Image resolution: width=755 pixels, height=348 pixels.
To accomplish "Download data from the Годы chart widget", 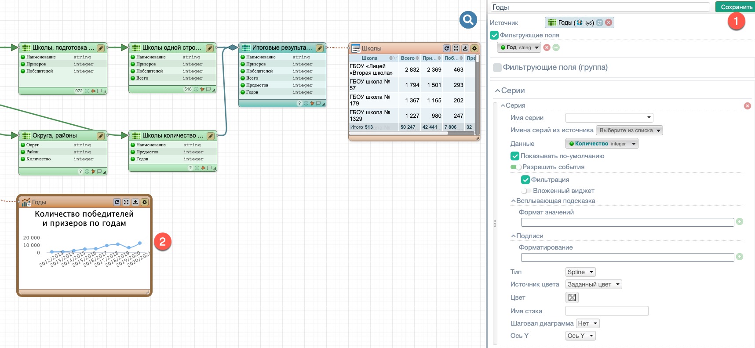I will pyautogui.click(x=135, y=202).
